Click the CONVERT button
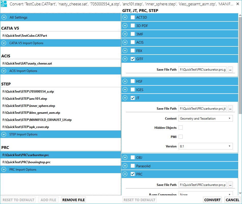Screen dimensions: 242x204 click(212, 200)
